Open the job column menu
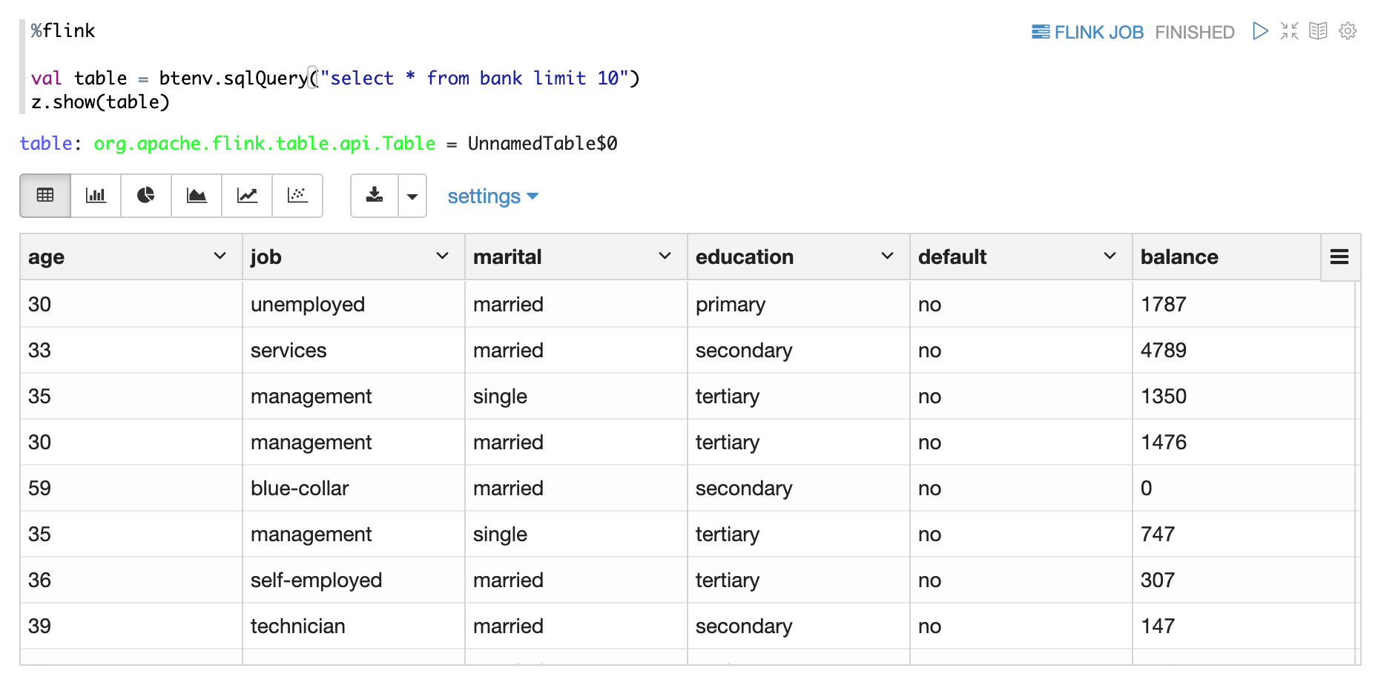This screenshot has width=1381, height=688. point(442,257)
